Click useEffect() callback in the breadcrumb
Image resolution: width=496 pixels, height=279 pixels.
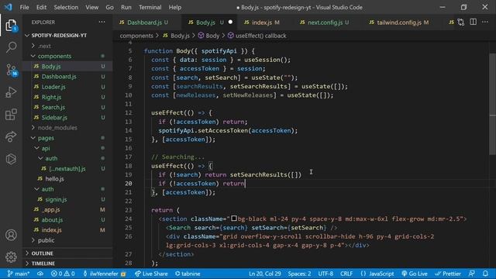(260, 36)
